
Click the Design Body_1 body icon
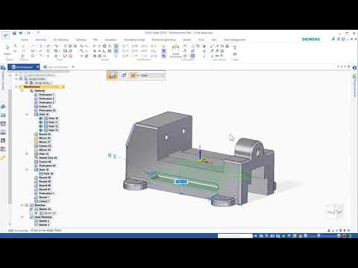(x=31, y=83)
